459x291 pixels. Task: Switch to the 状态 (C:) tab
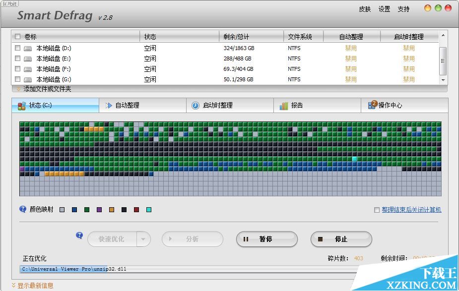[55, 105]
